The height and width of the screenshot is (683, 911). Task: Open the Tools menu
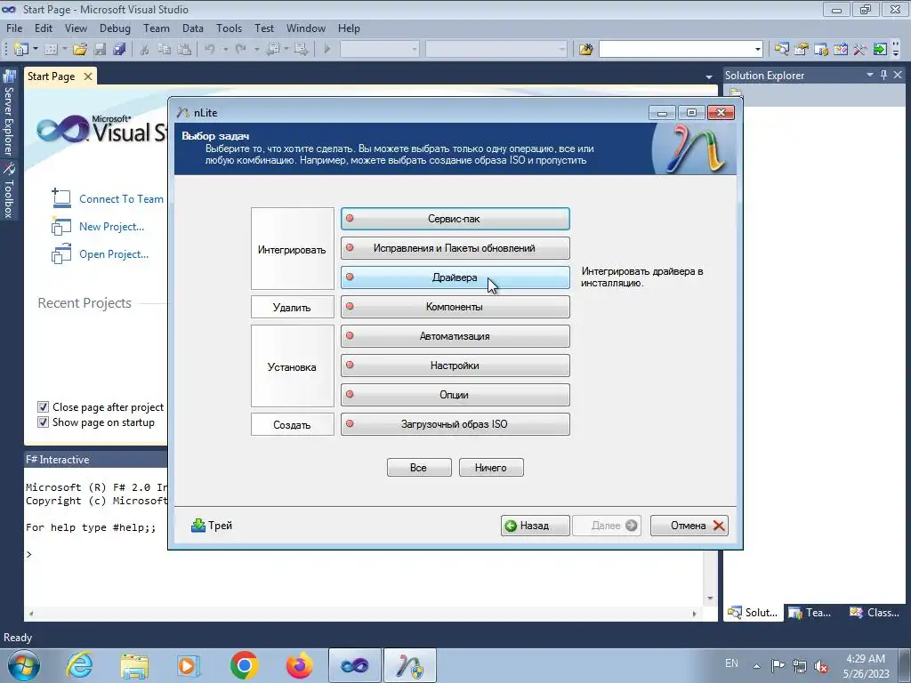tap(229, 28)
